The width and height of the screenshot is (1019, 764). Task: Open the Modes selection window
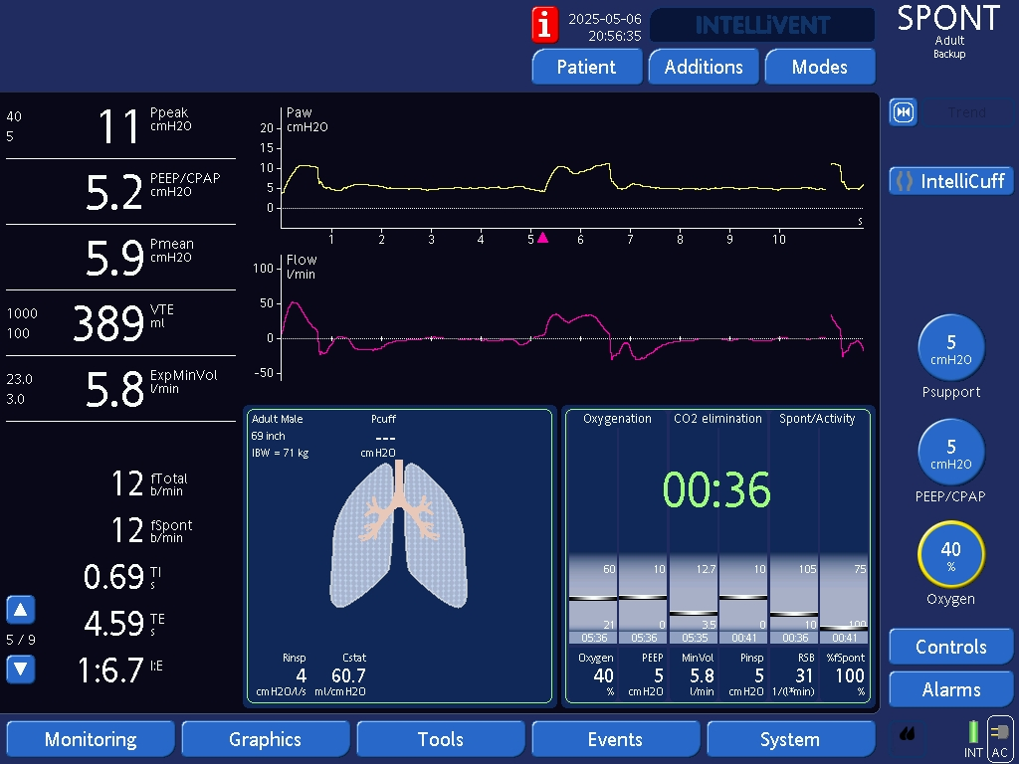coord(819,67)
